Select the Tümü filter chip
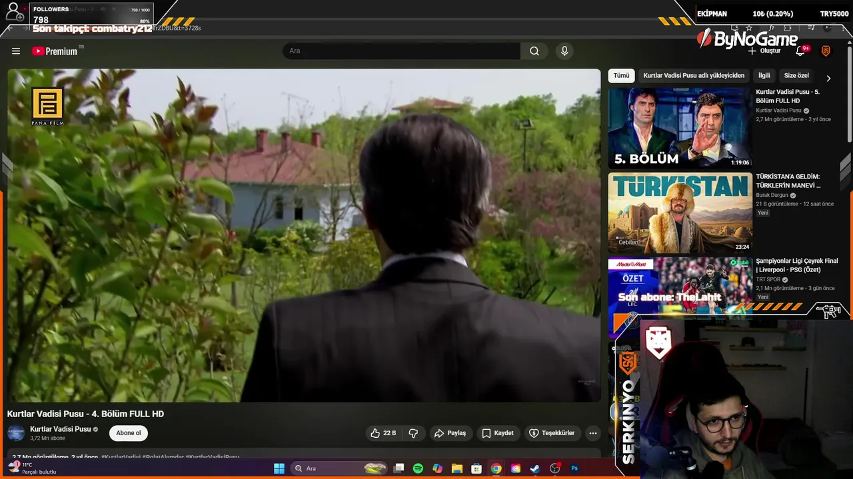The image size is (853, 479). tap(621, 76)
